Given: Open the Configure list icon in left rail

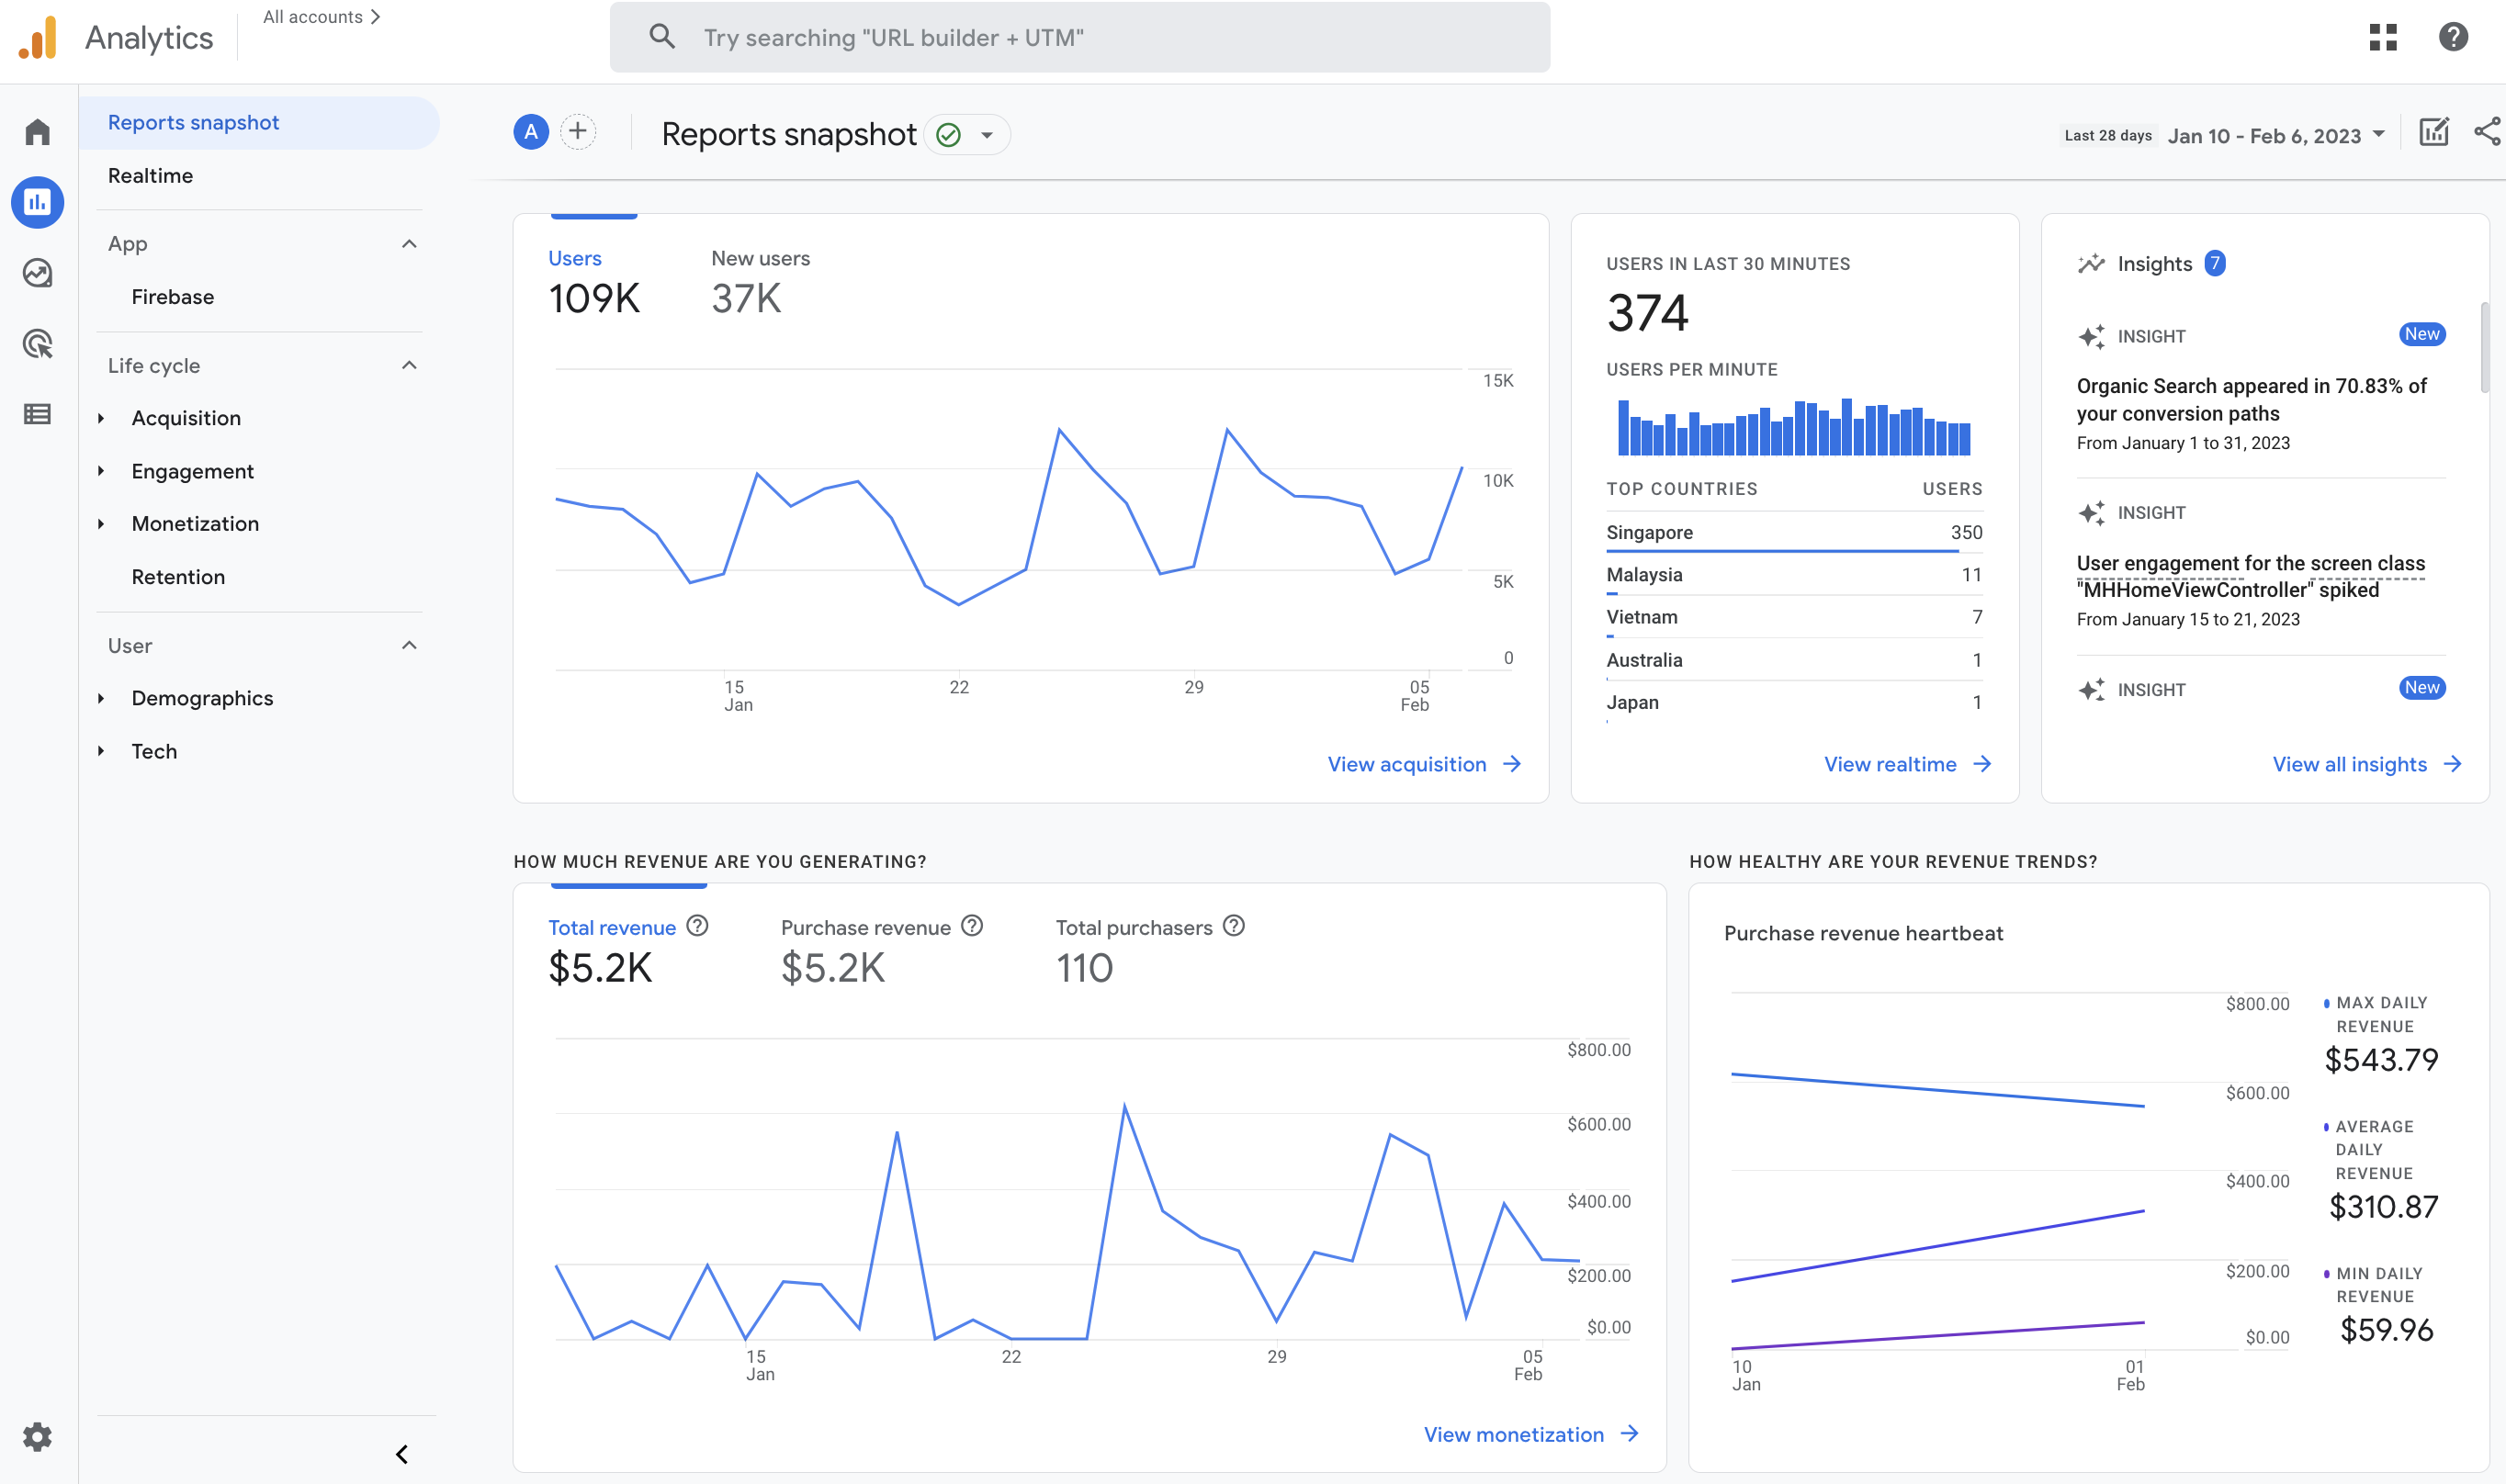Looking at the screenshot, I should [x=37, y=414].
